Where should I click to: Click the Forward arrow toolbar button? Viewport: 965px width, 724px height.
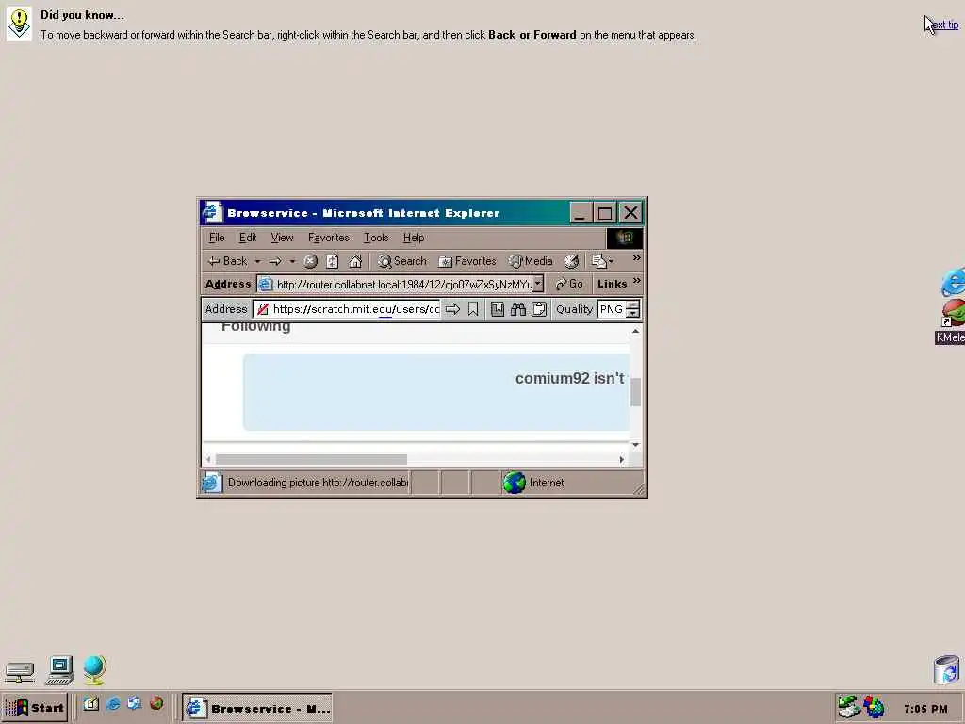click(x=275, y=262)
